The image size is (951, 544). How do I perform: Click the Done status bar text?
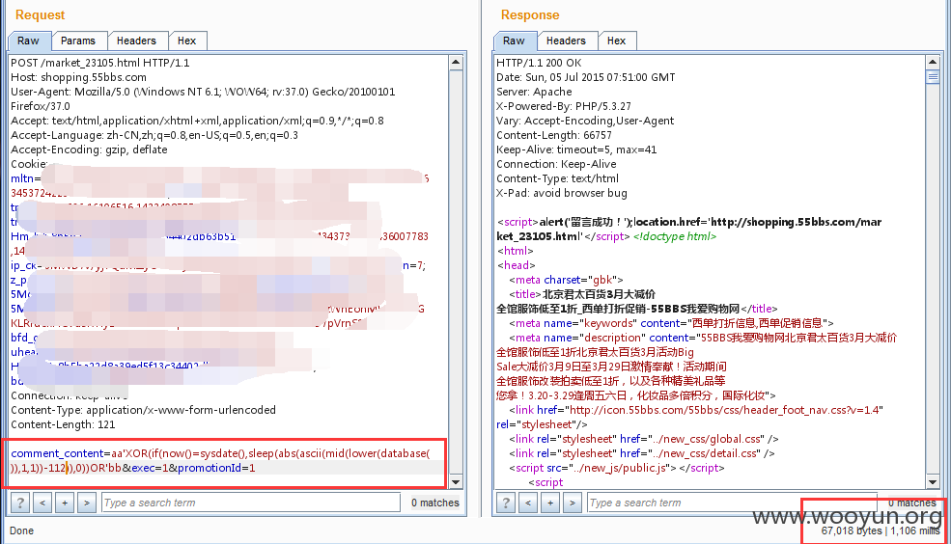tap(21, 530)
